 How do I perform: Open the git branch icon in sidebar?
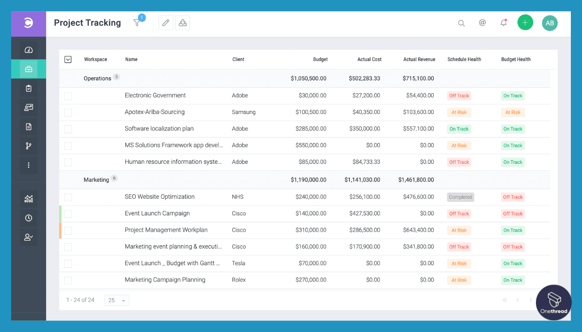click(x=29, y=146)
